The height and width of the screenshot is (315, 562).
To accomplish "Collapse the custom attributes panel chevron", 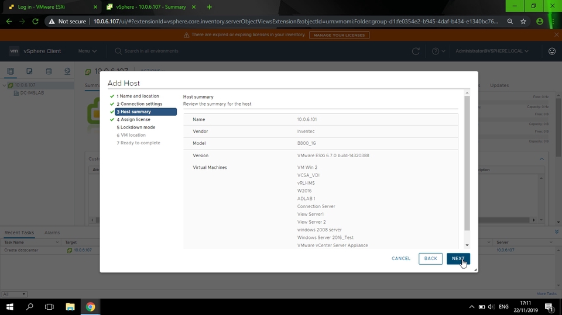I will 542,159.
